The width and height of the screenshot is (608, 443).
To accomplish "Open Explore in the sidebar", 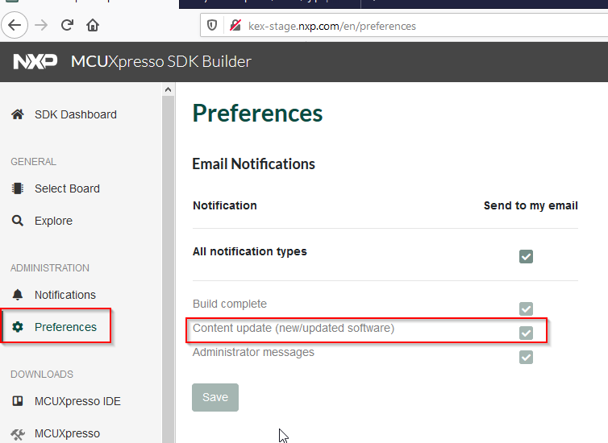I will 53,221.
